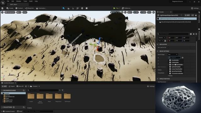Select LightmassImportanceVolume (Instance) row

pyautogui.click(x=177, y=19)
